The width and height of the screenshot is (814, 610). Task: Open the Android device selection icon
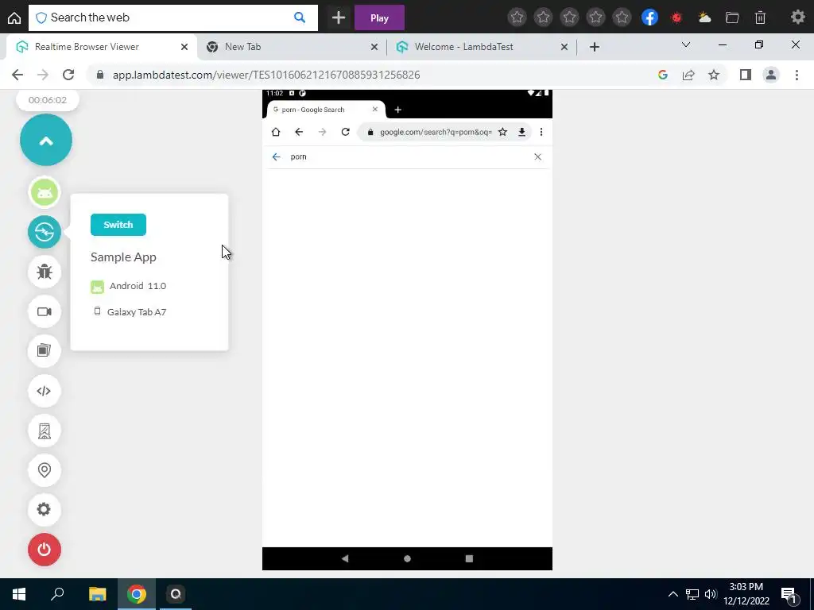(x=45, y=192)
